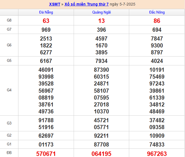
Task: Select G5 number 6167
Action: pos(46,61)
